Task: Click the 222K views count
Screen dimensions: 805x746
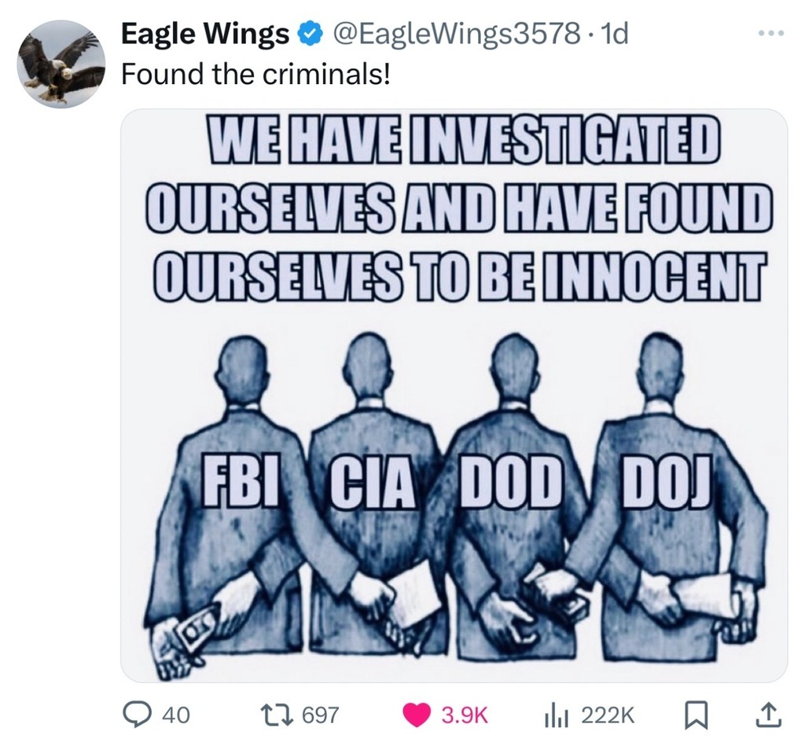Action: 608,715
